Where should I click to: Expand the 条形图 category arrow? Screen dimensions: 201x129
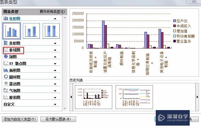click(x=55, y=43)
